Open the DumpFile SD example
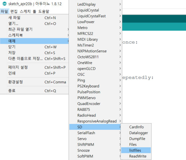Screen dimensions: 186x160 click(136, 139)
